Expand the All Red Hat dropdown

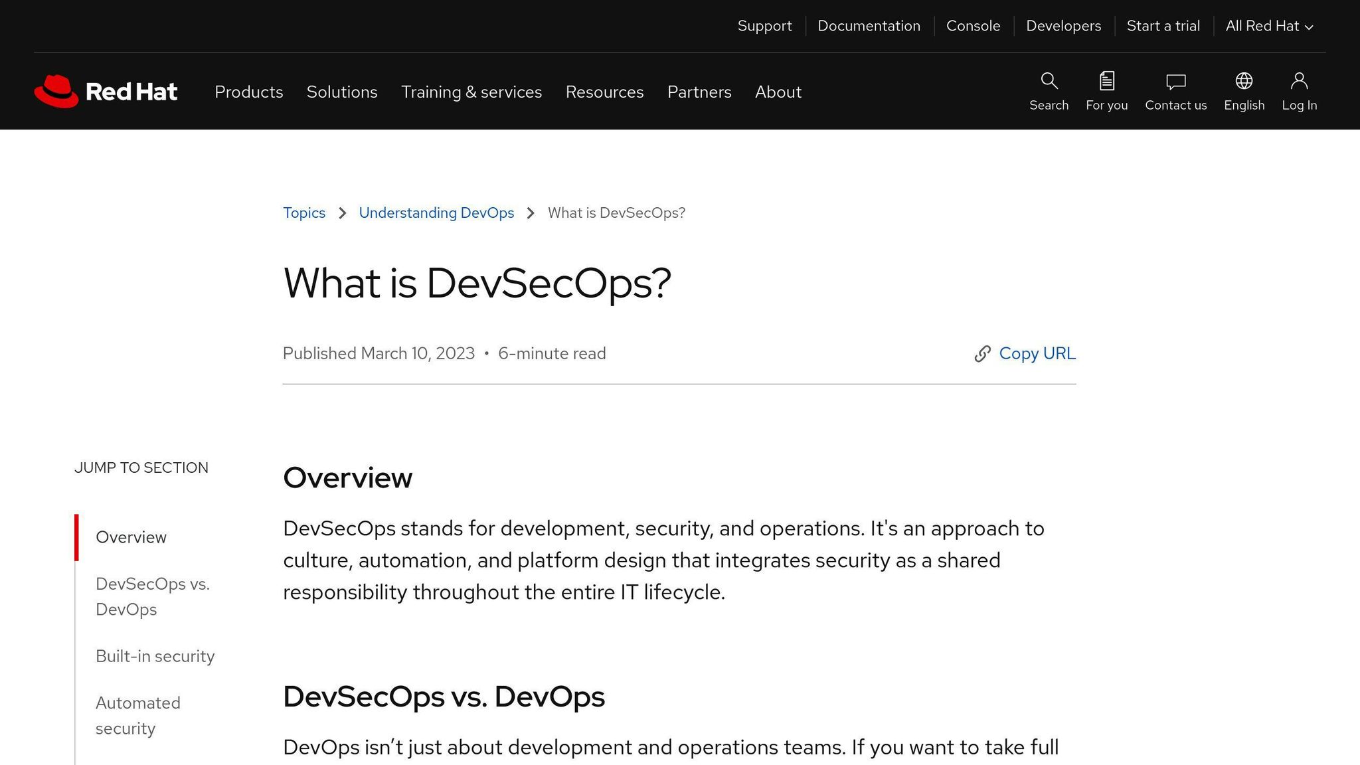point(1268,26)
